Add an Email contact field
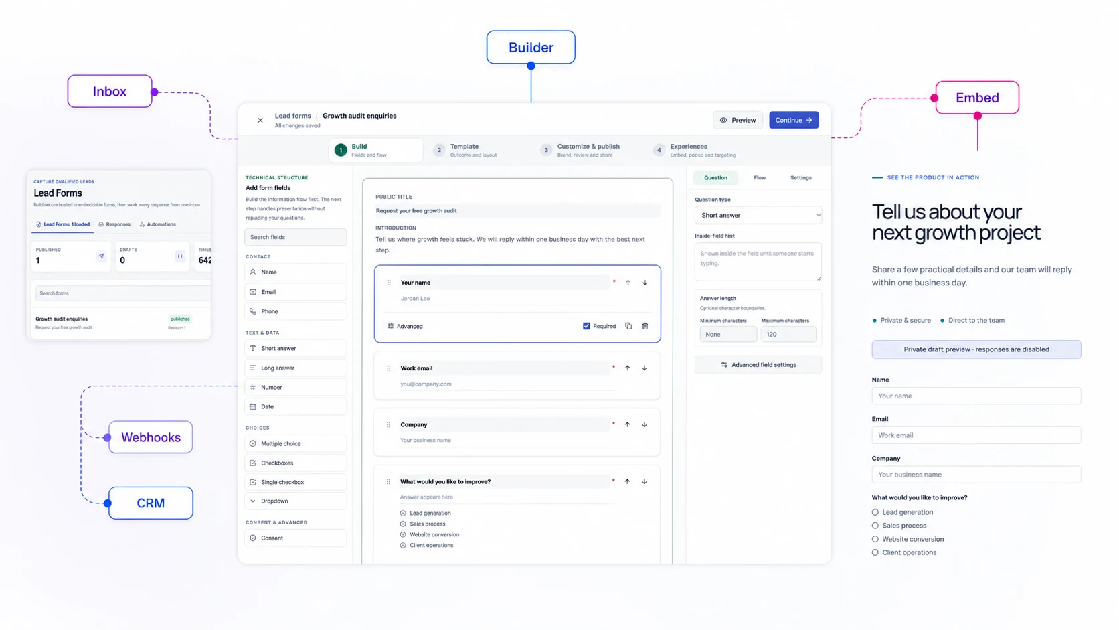 [295, 292]
